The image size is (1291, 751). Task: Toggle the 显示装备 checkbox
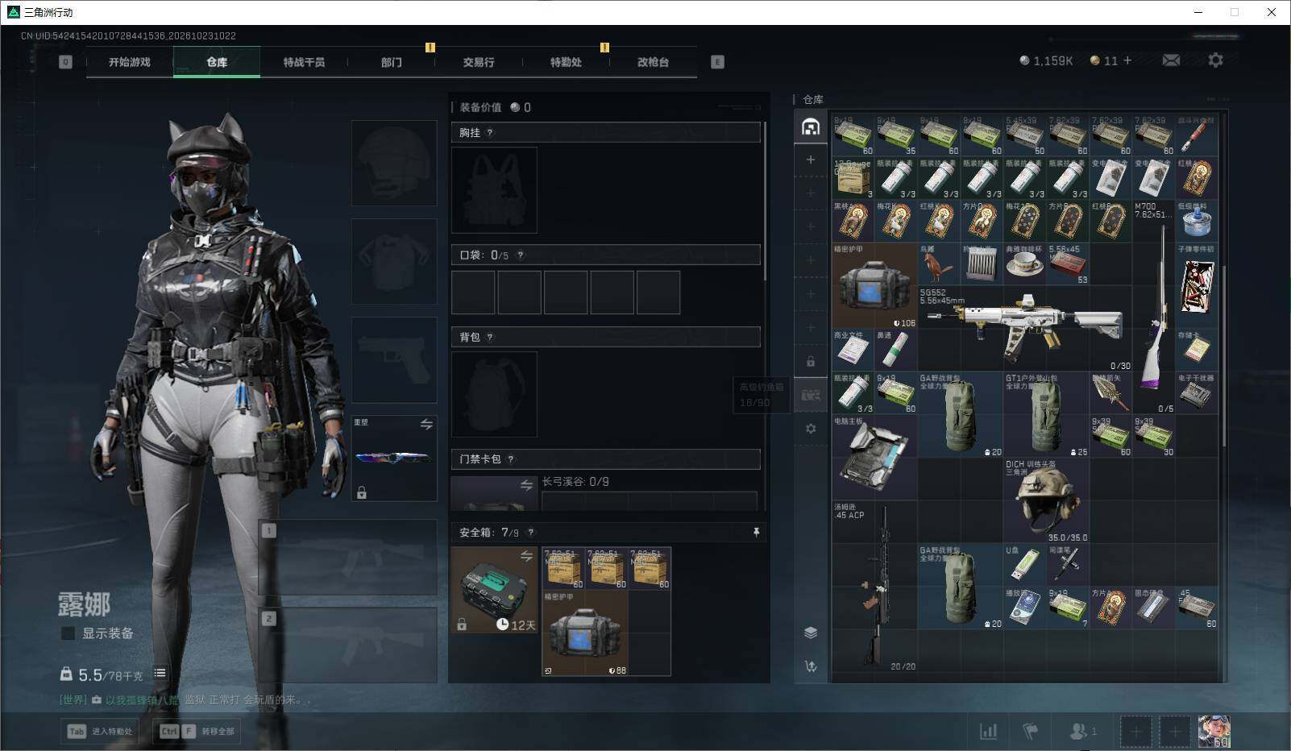(x=68, y=633)
